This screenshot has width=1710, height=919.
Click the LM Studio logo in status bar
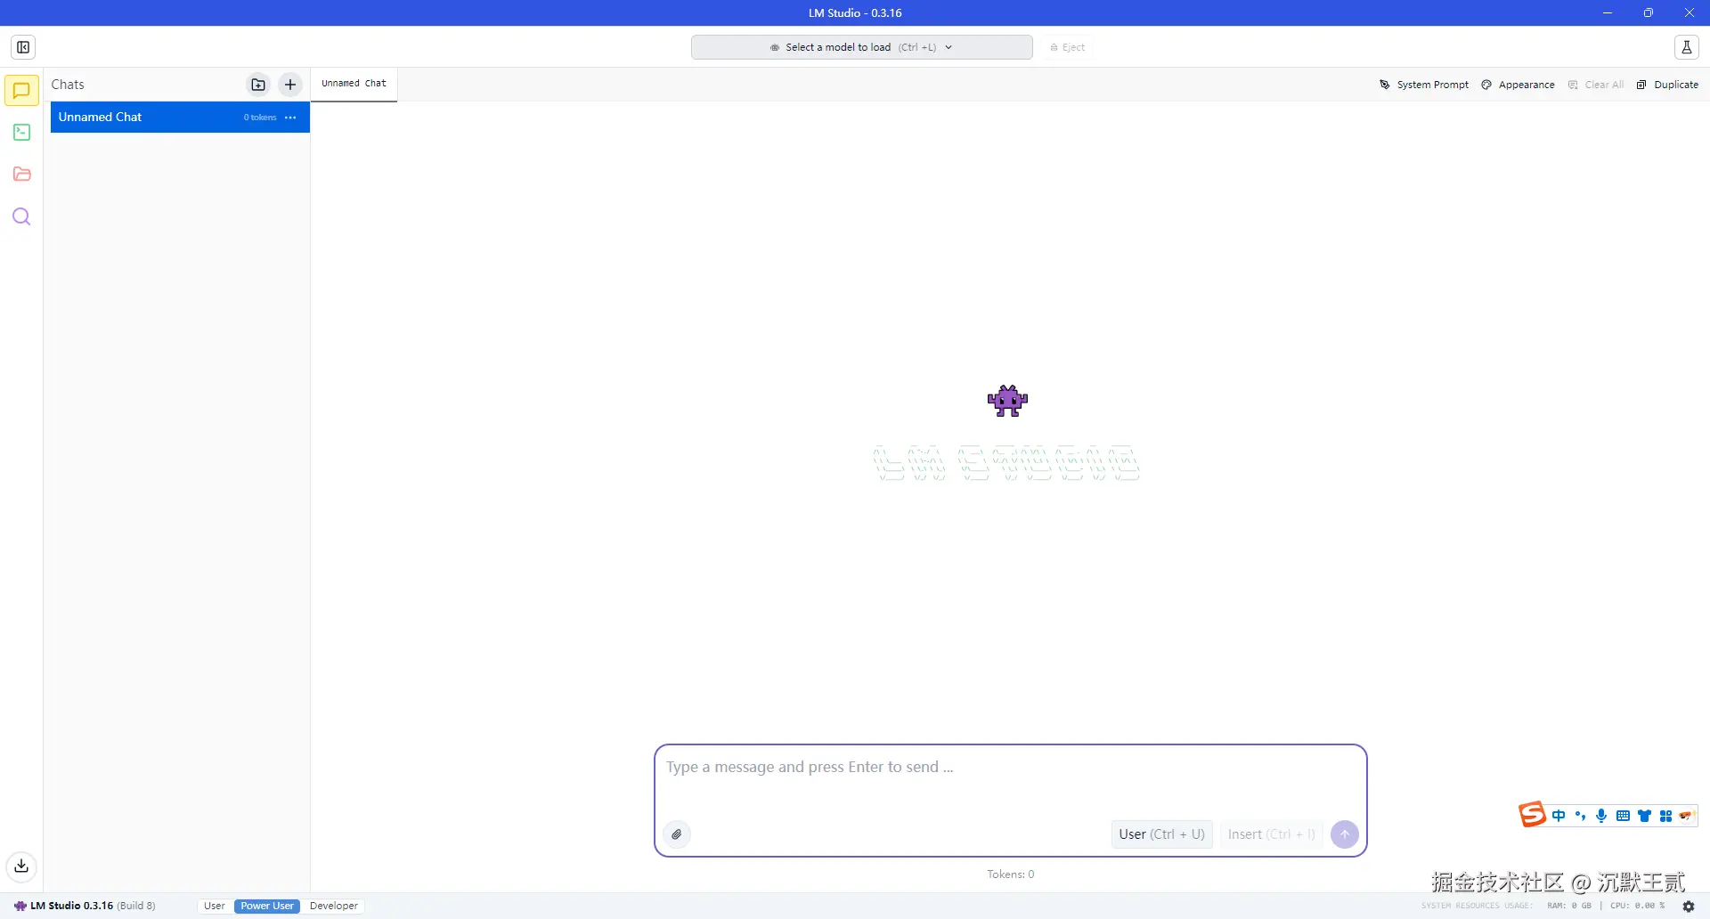click(x=20, y=906)
